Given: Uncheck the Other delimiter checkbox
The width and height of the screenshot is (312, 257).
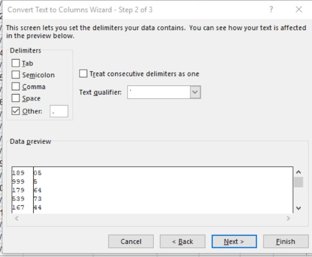Looking at the screenshot, I should click(16, 111).
